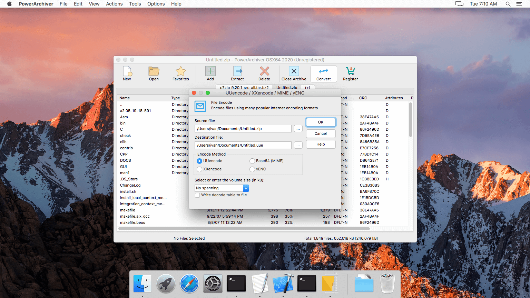Screen dimensions: 530x298
Task: Select the contrib directory row
Action: point(126,148)
